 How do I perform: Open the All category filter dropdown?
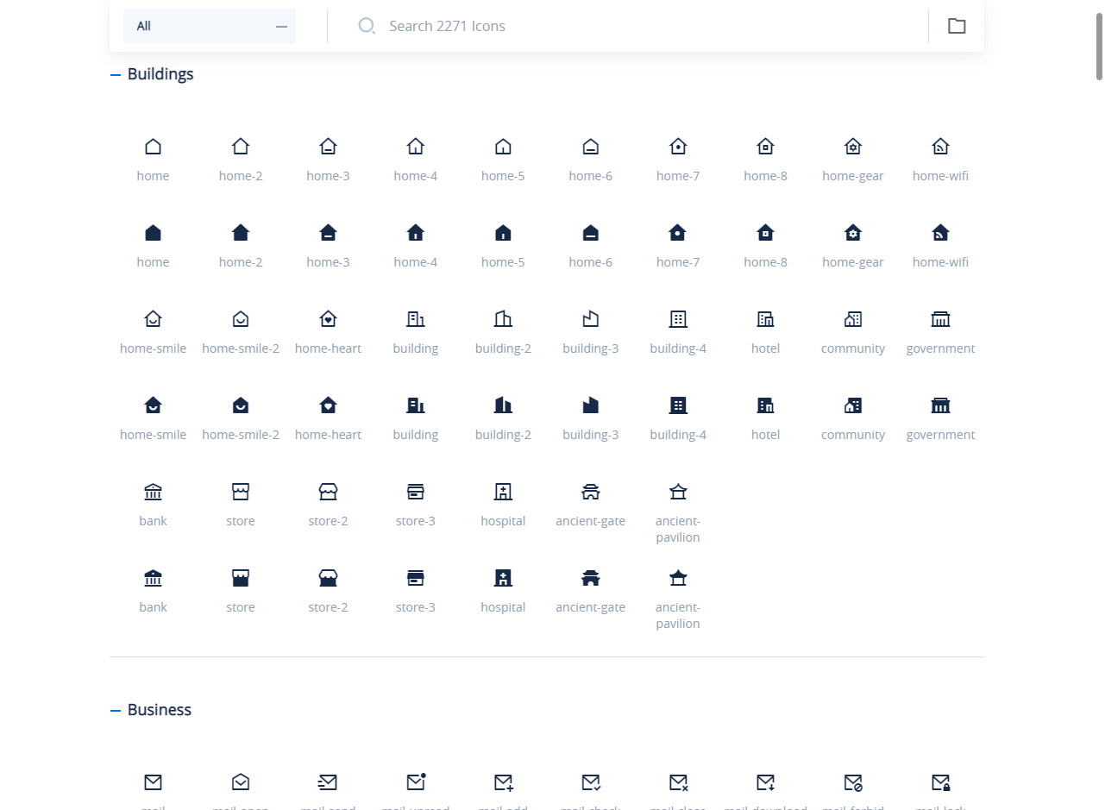click(210, 26)
